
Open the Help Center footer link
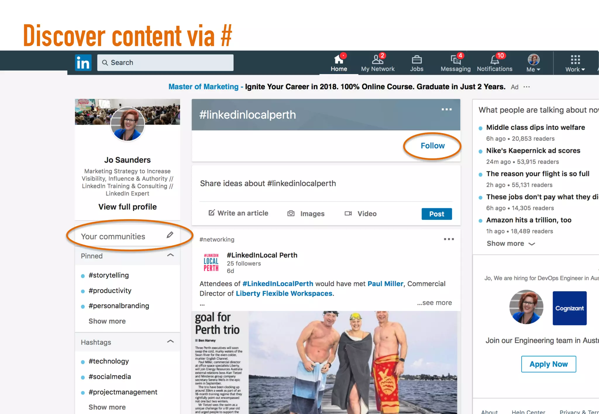pyautogui.click(x=528, y=411)
